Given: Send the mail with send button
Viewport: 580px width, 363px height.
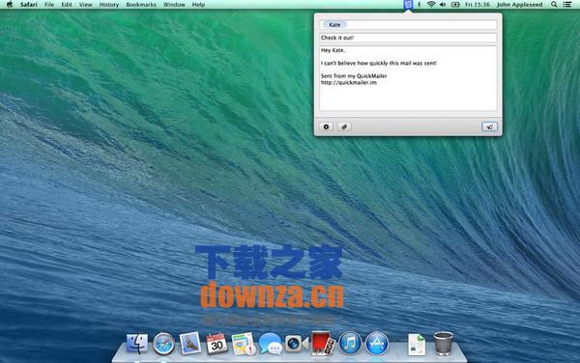Looking at the screenshot, I should pyautogui.click(x=489, y=126).
